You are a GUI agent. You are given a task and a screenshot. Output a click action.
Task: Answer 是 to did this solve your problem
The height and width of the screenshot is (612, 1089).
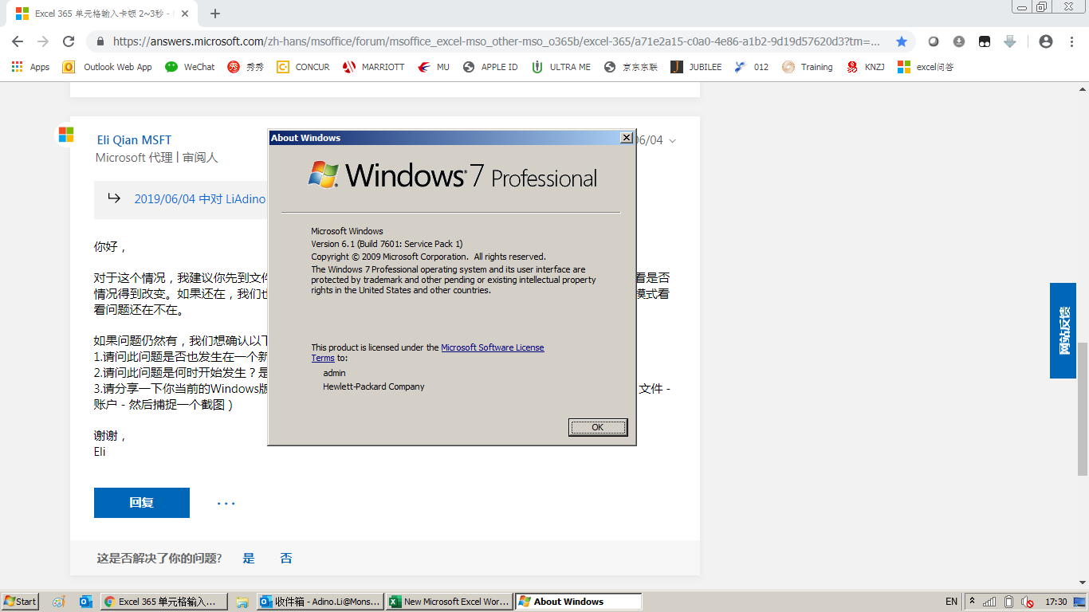[249, 558]
